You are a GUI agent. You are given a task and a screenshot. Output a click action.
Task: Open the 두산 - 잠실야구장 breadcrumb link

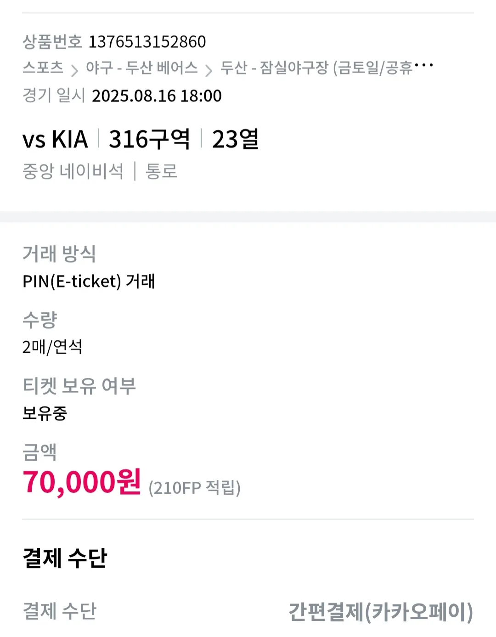(x=317, y=68)
